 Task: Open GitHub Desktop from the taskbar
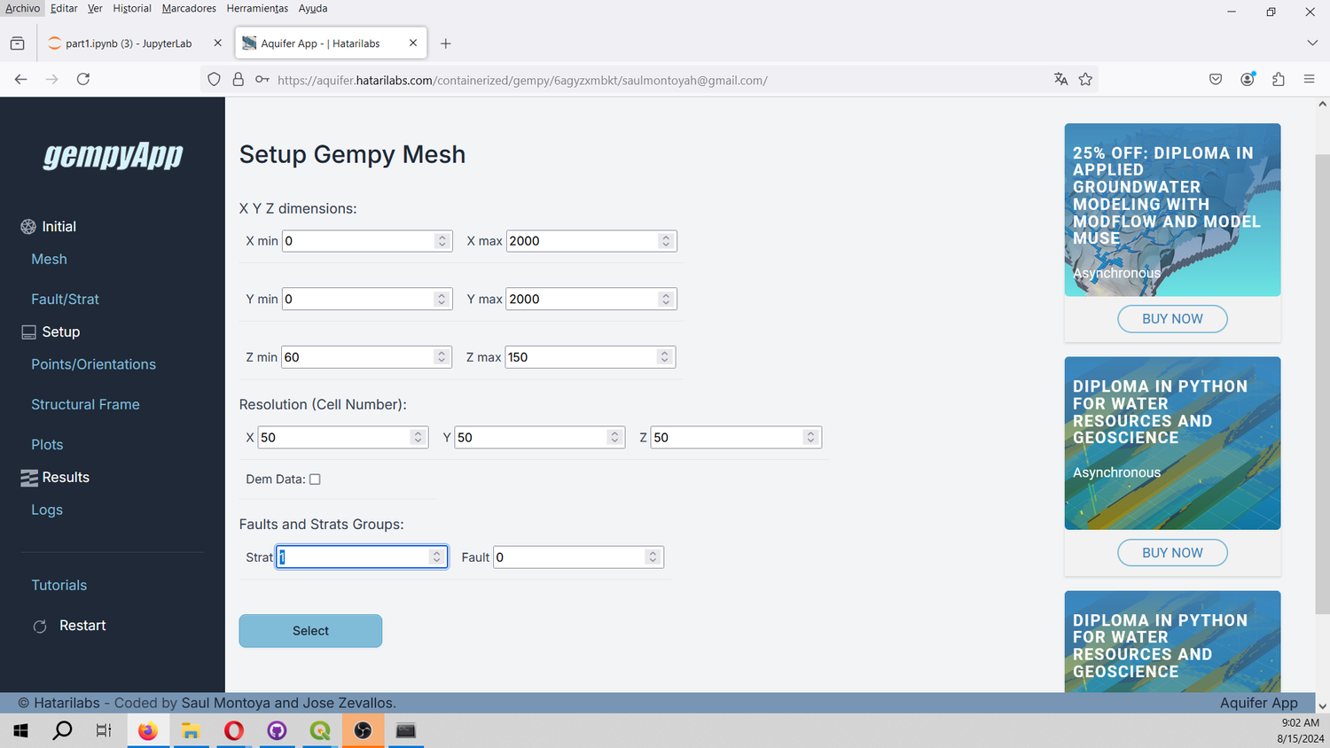(x=277, y=730)
